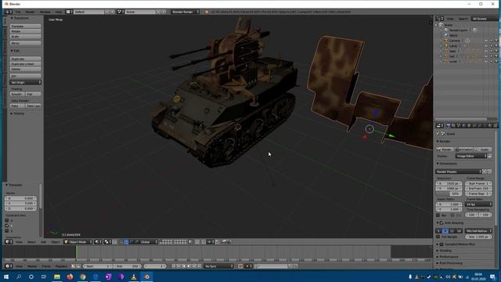501x282 pixels.
Task: Open the viewport shading selector
Action: (97, 242)
